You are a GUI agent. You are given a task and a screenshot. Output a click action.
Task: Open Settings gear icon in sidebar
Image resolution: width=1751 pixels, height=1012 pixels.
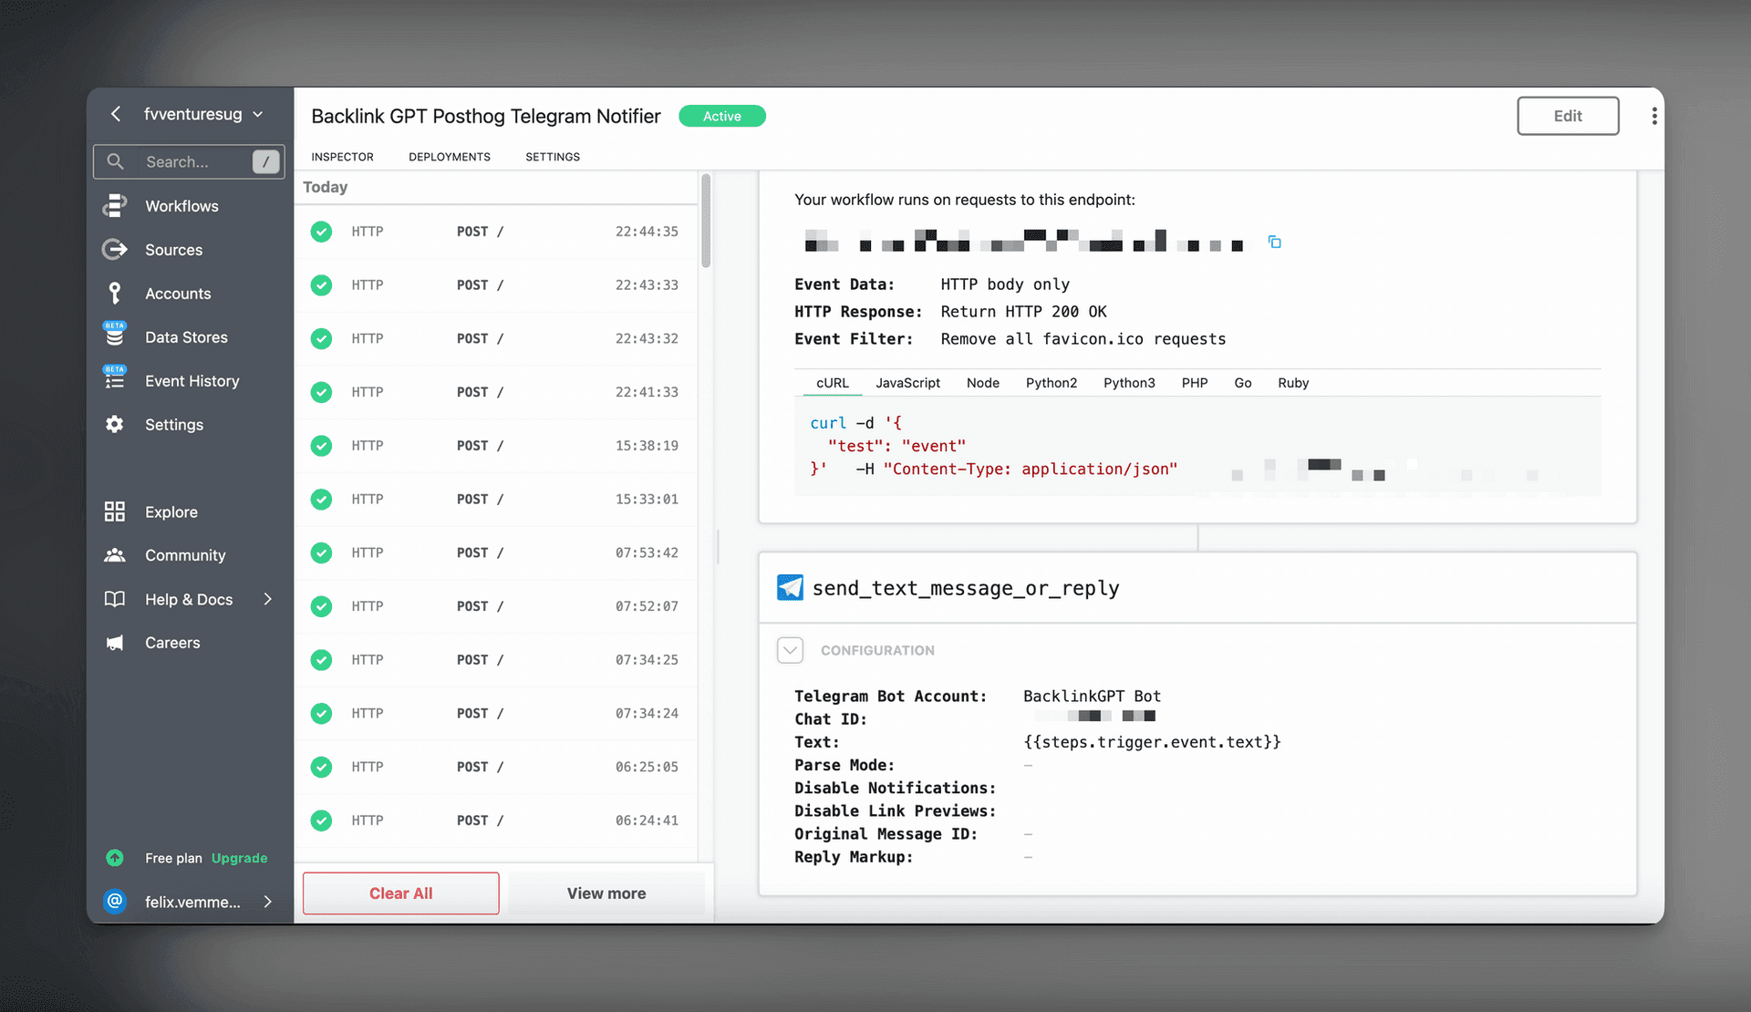click(x=115, y=424)
